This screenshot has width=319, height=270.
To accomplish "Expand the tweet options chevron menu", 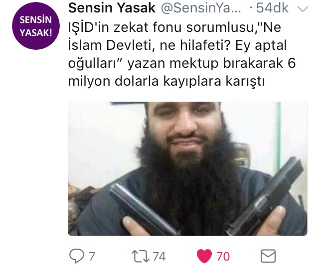I will pyautogui.click(x=303, y=9).
